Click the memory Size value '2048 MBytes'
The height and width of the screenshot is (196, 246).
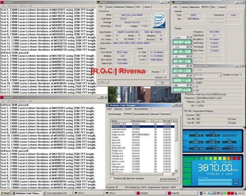(x=193, y=19)
